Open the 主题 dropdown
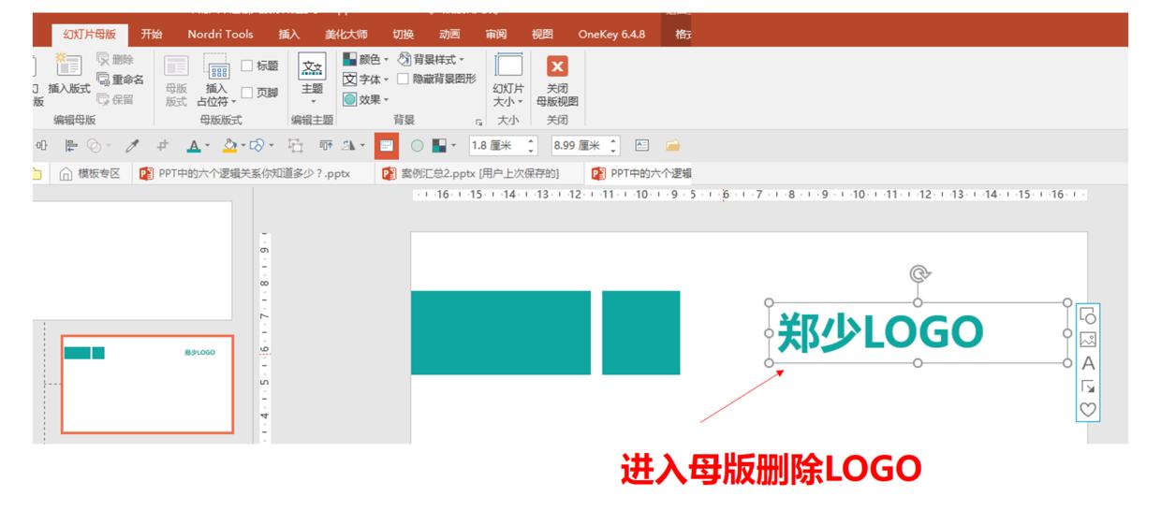 tap(312, 79)
